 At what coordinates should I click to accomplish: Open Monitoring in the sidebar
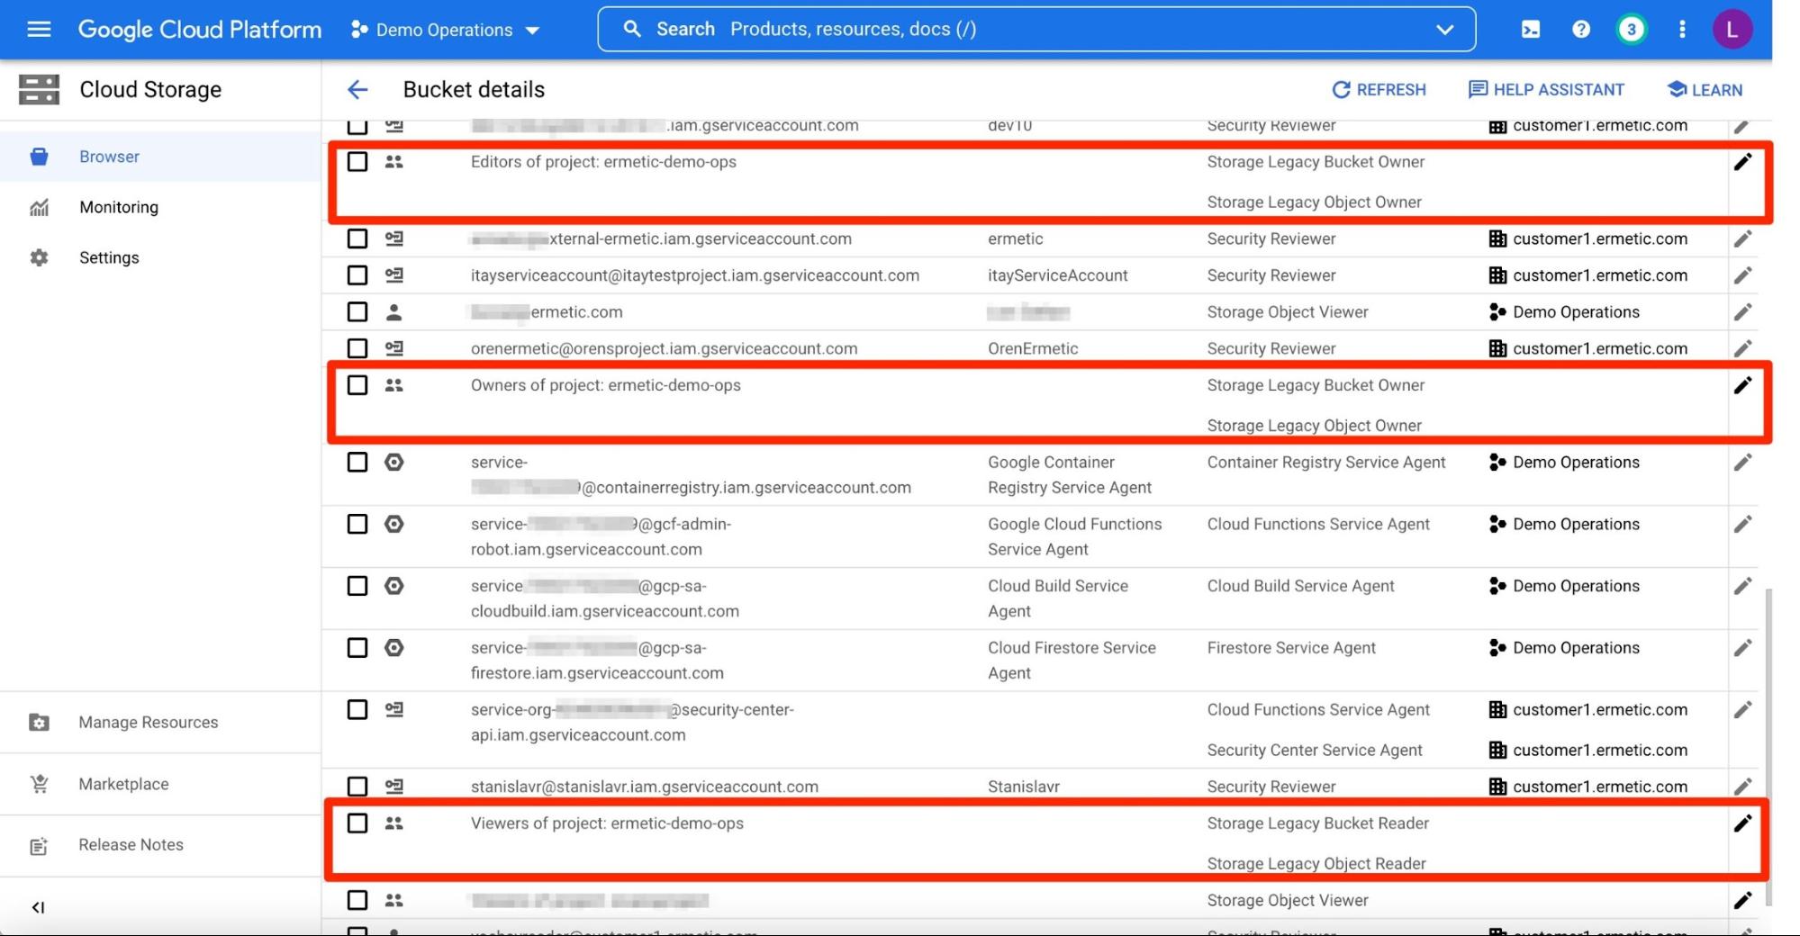(x=160, y=207)
